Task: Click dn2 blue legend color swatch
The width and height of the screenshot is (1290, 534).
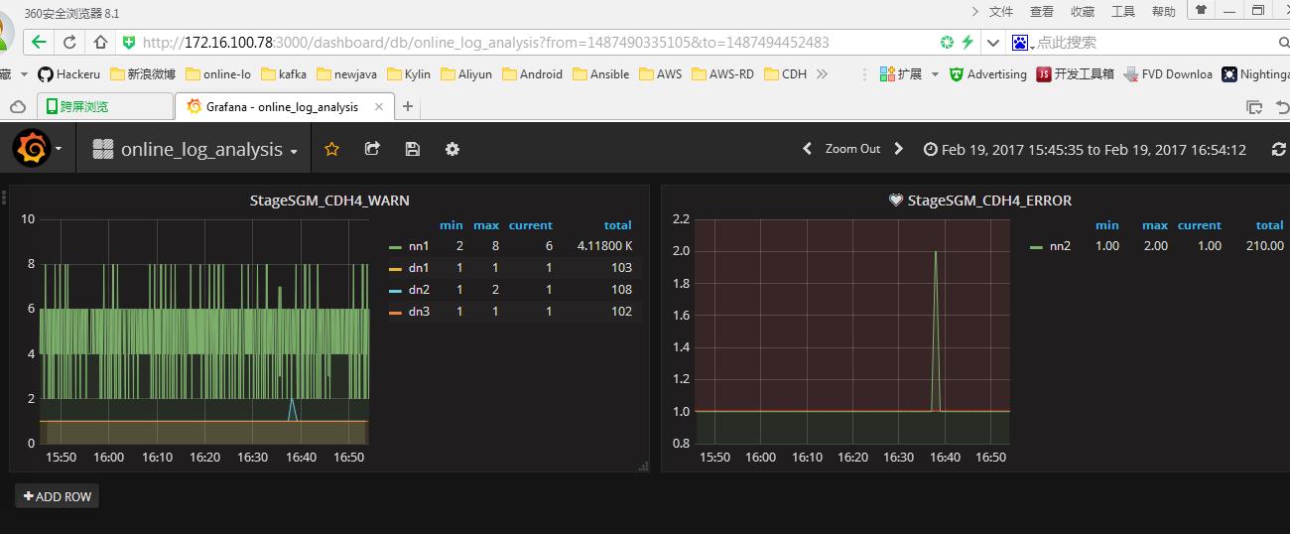Action: [395, 290]
